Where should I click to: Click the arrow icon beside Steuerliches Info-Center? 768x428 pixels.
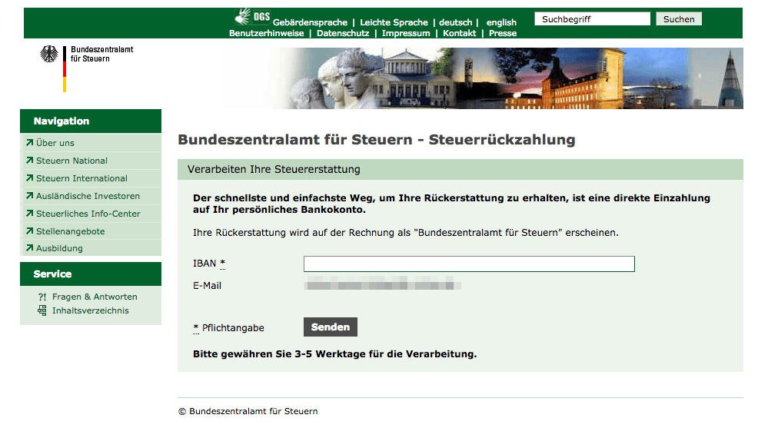[29, 213]
